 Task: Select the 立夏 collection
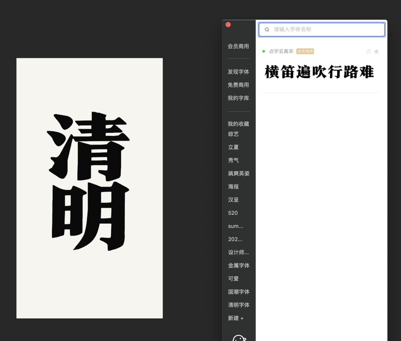[x=234, y=147]
